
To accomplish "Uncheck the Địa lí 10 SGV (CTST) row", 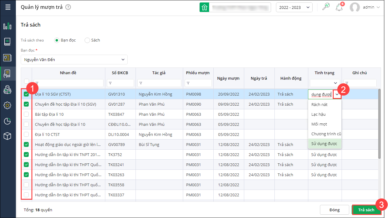I will (26, 94).
